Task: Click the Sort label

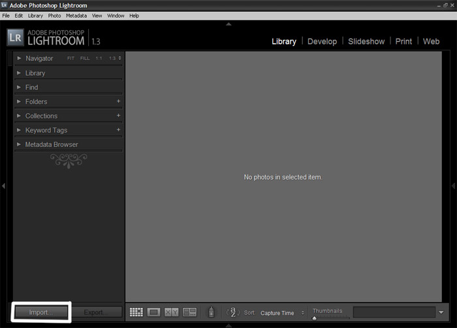Action: [249, 312]
